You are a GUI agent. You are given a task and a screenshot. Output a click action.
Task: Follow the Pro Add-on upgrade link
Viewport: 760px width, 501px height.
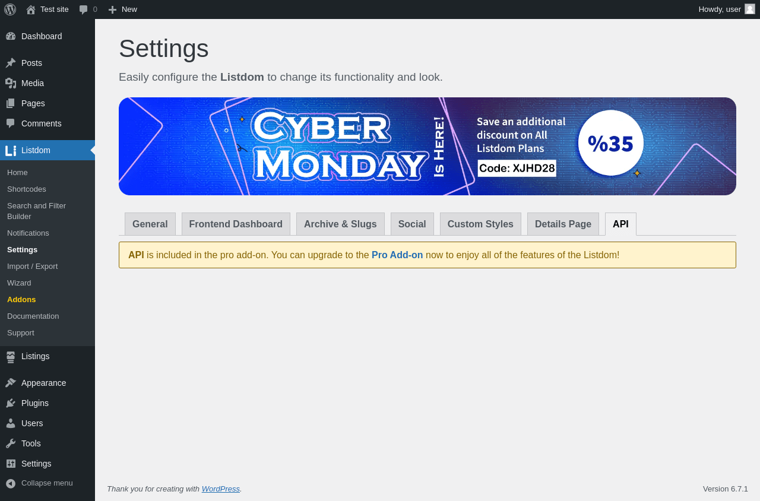coord(397,255)
